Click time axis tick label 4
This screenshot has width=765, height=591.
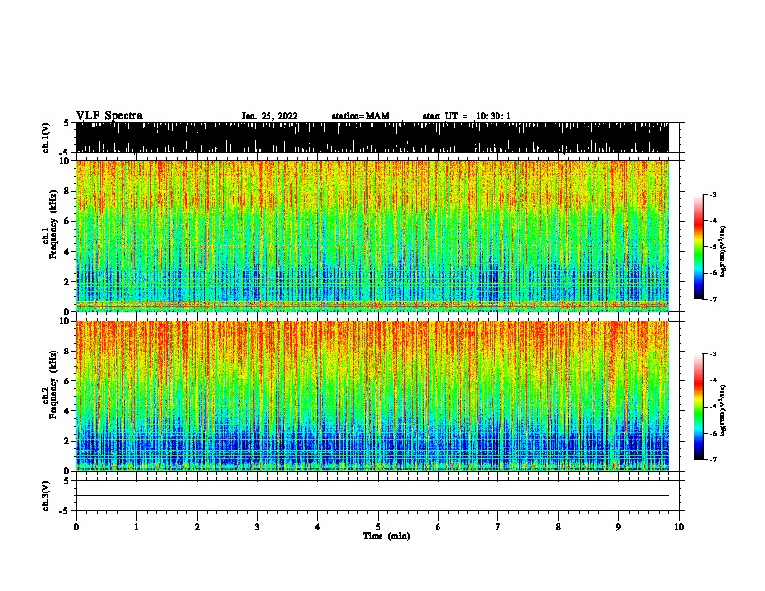[x=318, y=526]
